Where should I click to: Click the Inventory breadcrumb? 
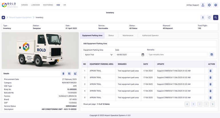[x=40, y=17]
